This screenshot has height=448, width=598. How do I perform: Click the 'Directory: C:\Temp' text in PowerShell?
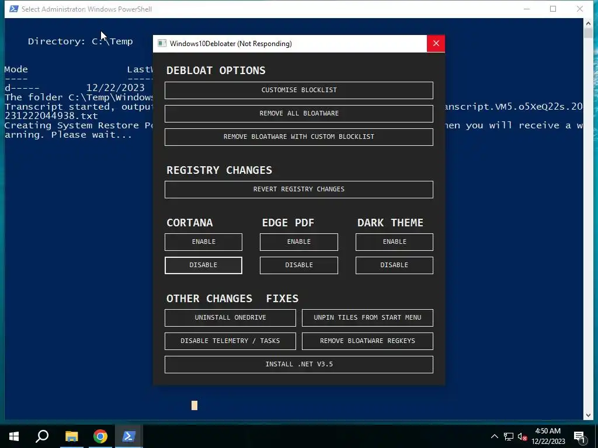(x=80, y=41)
